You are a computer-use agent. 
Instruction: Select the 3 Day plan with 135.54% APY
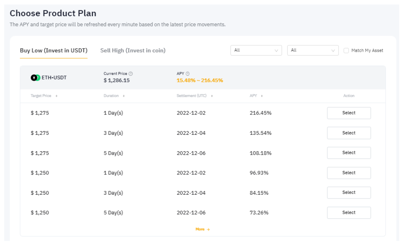click(x=349, y=133)
